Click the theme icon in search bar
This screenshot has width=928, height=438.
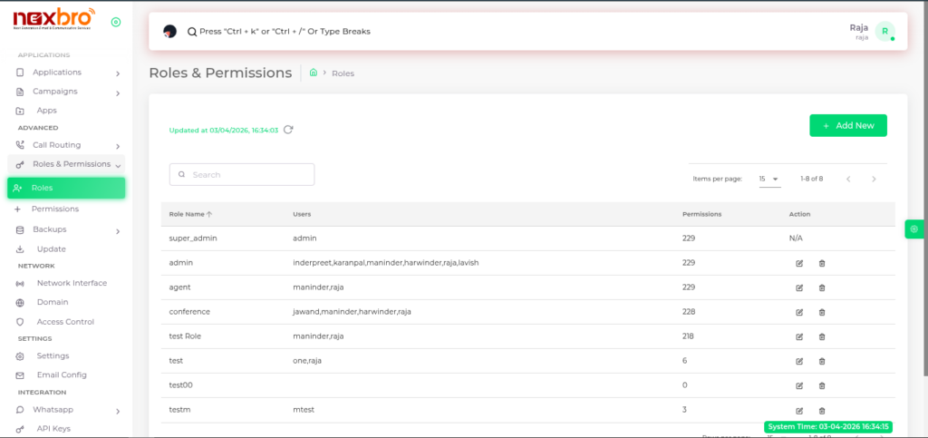(x=169, y=31)
